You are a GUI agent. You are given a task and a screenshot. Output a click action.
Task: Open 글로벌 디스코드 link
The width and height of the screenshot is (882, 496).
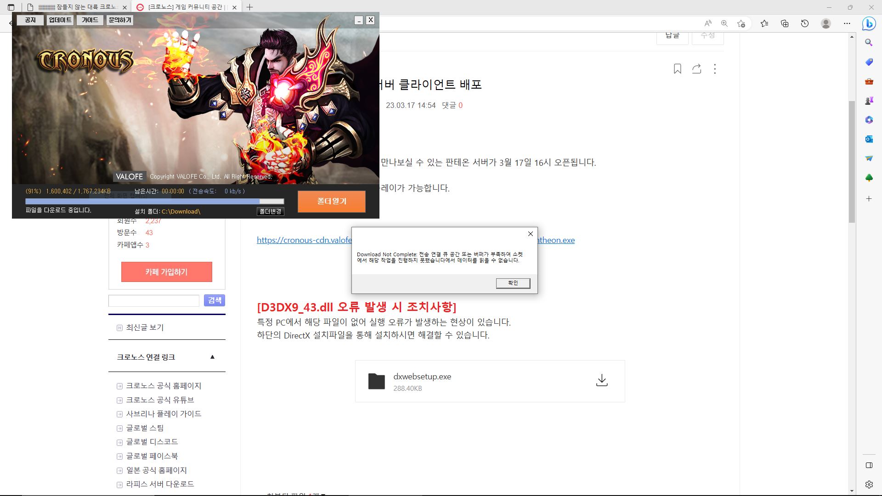(x=152, y=442)
